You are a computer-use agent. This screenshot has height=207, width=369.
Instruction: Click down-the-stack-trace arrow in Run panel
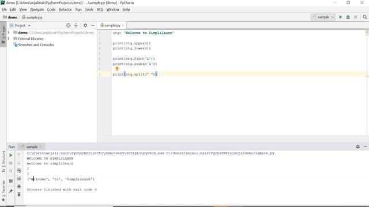[19, 163]
